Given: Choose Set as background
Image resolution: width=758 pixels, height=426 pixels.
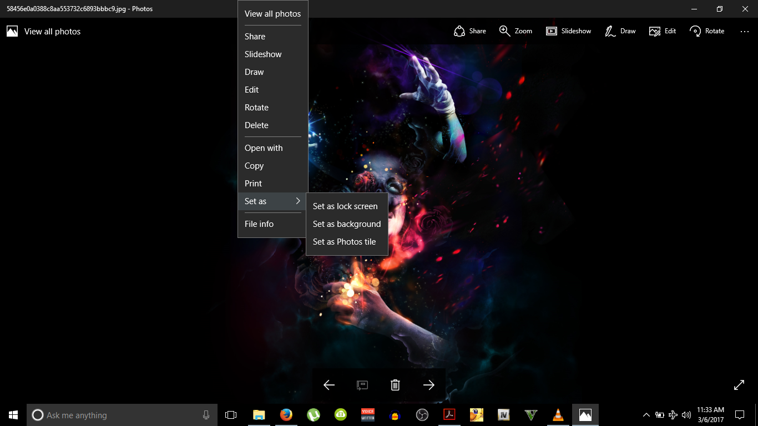Looking at the screenshot, I should point(347,224).
